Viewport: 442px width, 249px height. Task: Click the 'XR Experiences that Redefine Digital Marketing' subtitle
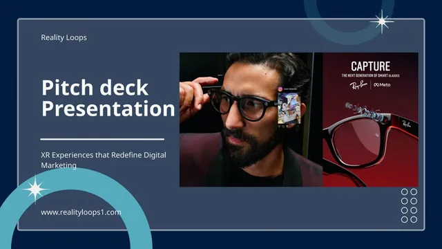coord(104,160)
